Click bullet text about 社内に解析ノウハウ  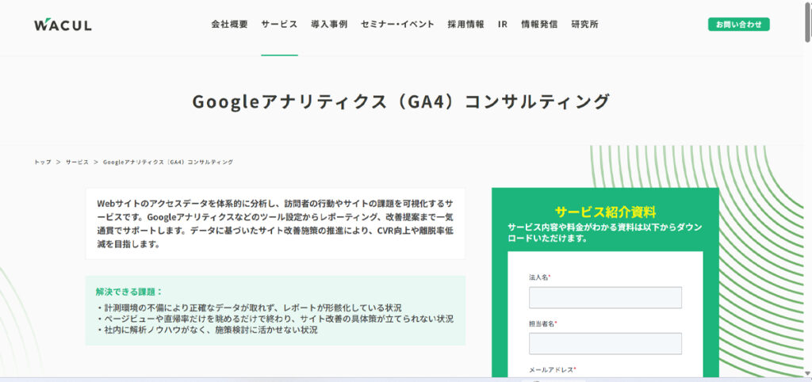pyautogui.click(x=207, y=330)
